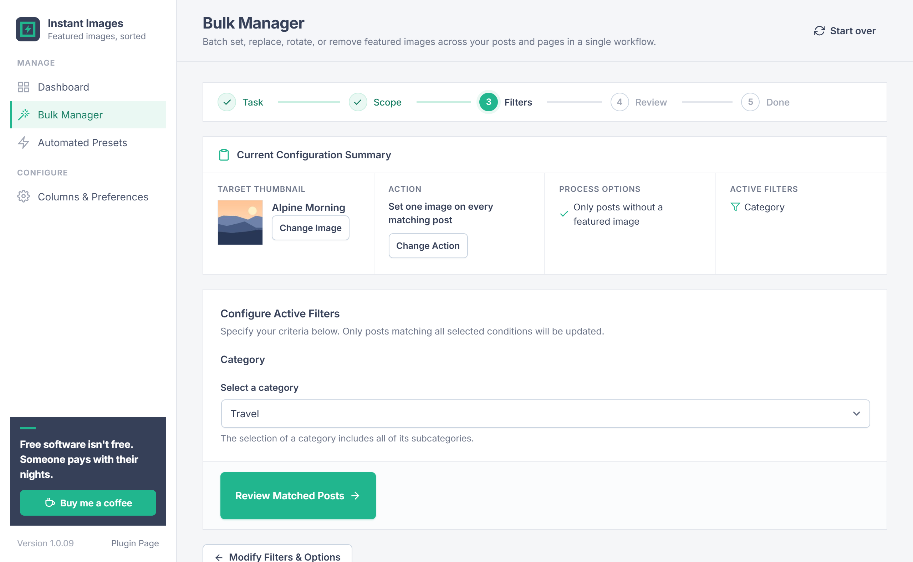Click the Category heading above the selector
The width and height of the screenshot is (913, 562).
(x=243, y=360)
